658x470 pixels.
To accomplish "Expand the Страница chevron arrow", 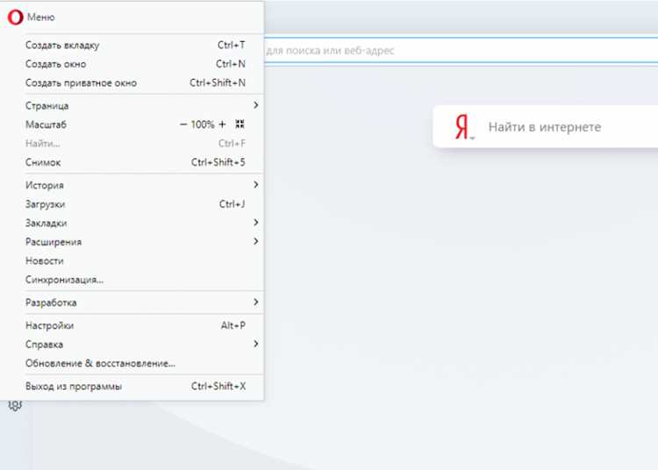I will [x=255, y=105].
